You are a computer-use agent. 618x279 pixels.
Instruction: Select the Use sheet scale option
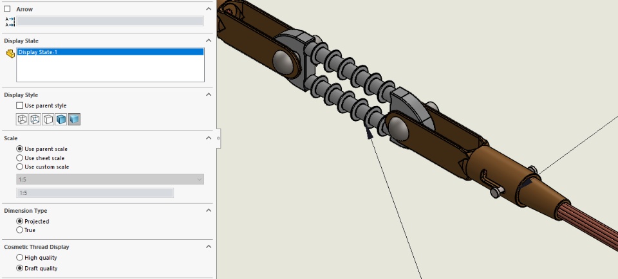(x=20, y=157)
